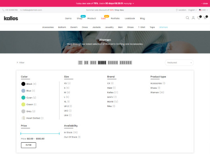Image resolution: width=210 pixels, height=154 pixels.
Task: Go to the Denim category tab
Action: click(74, 27)
